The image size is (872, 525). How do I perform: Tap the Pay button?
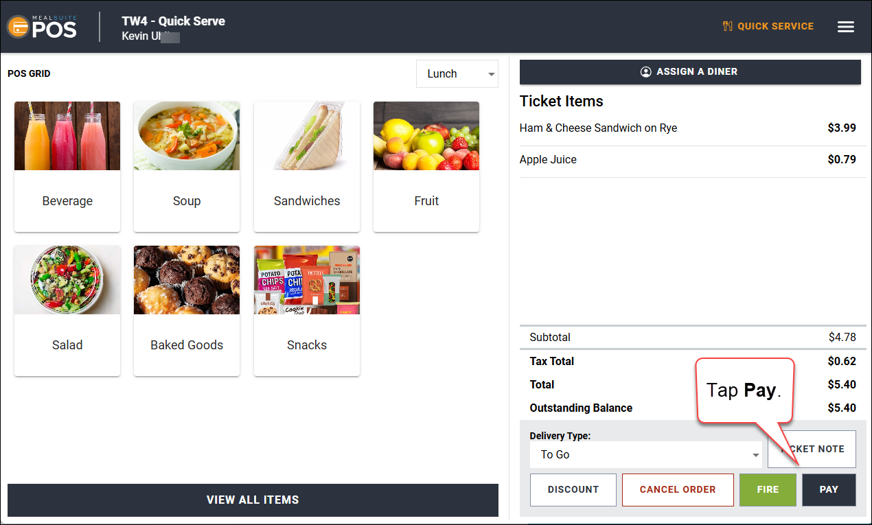click(x=829, y=489)
